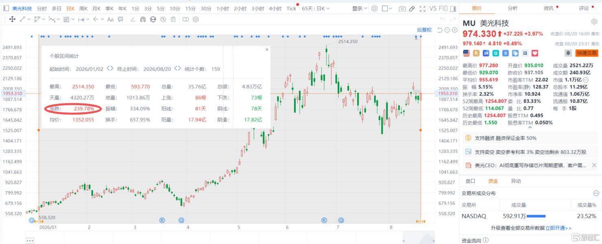Open drawing toolbar settings gear
The height and width of the screenshot is (244, 602).
196,19
